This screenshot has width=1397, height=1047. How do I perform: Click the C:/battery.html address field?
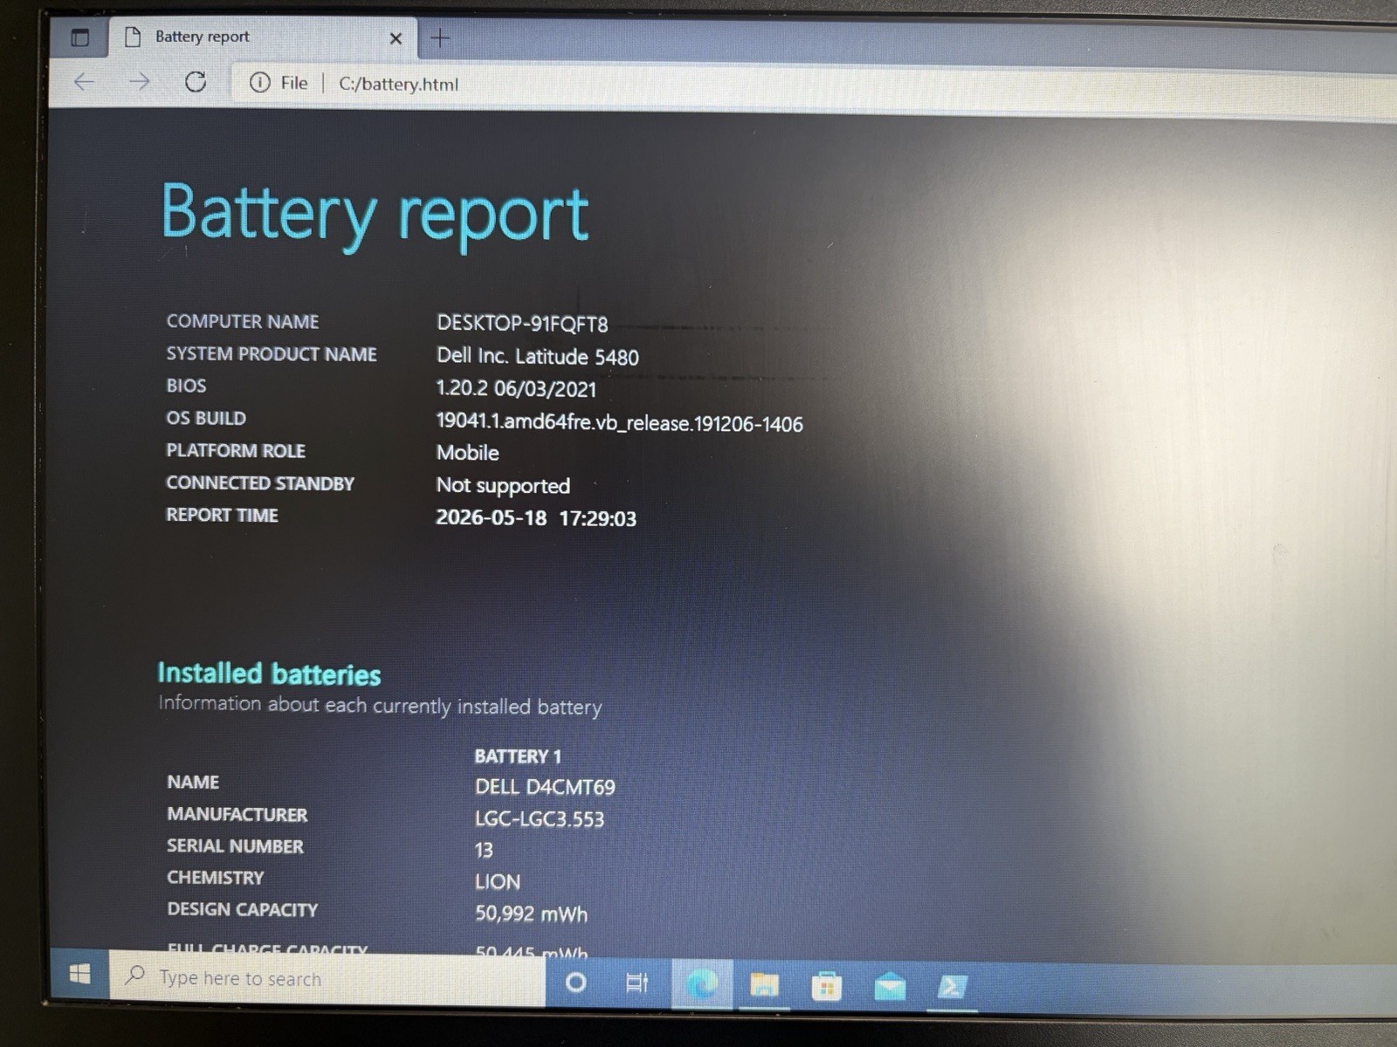click(x=398, y=84)
